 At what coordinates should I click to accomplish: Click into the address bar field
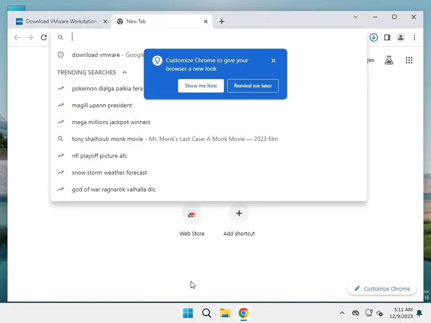[x=209, y=37]
